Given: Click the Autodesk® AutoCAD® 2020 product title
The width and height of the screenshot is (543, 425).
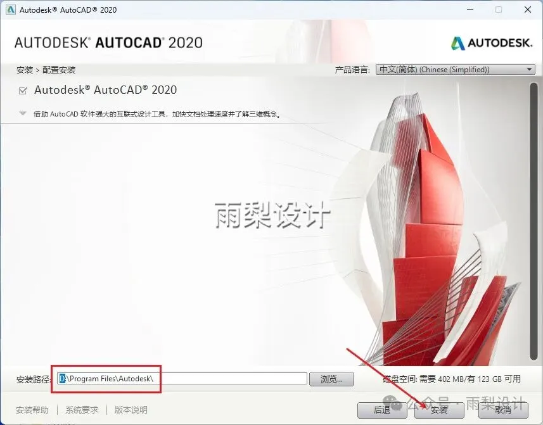Looking at the screenshot, I should pos(105,90).
